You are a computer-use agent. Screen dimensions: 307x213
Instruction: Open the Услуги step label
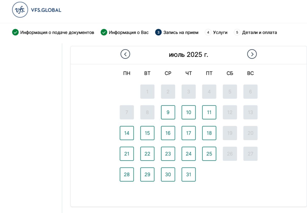[220, 33]
